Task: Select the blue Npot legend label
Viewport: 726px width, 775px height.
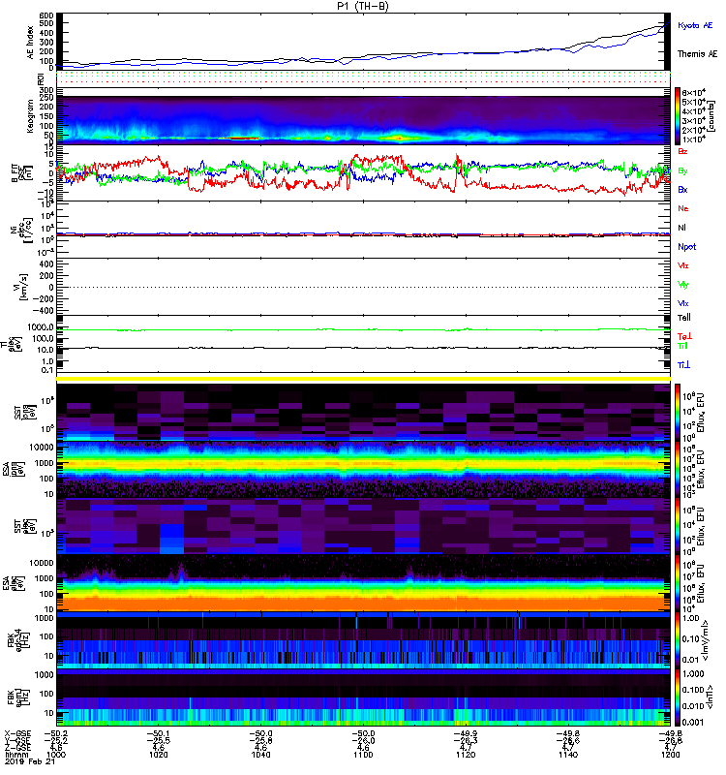Action: click(x=687, y=247)
